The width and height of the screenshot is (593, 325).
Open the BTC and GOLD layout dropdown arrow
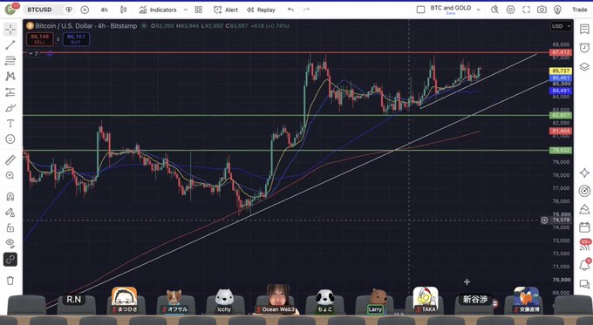pos(479,10)
